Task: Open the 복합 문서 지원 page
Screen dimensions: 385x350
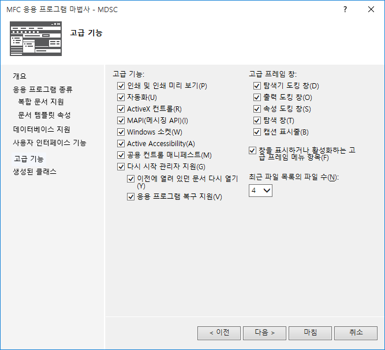Action: point(41,102)
